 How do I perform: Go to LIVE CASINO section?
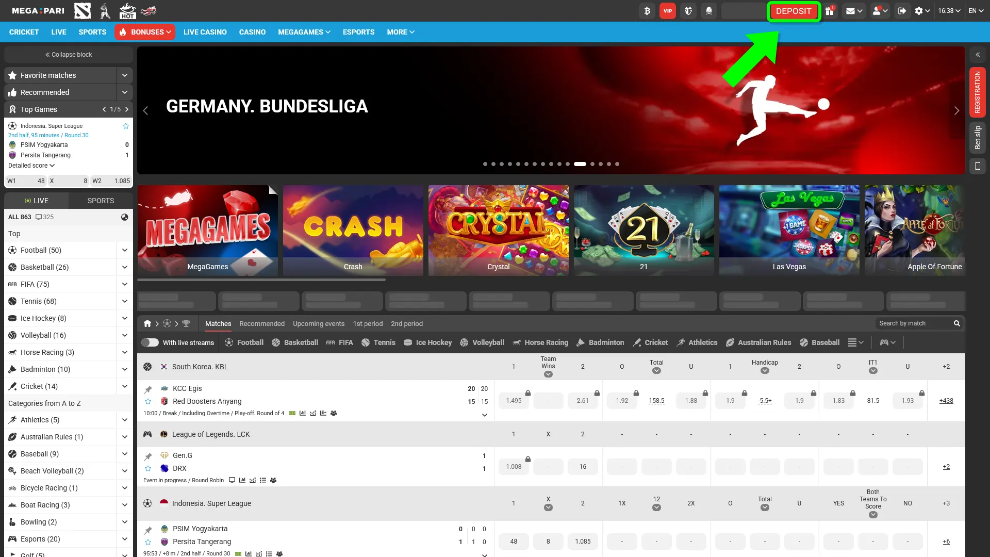click(205, 32)
